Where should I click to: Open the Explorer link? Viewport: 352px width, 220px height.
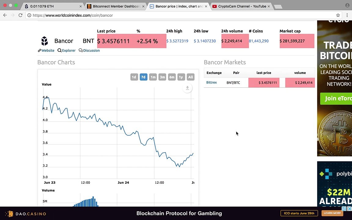67,50
